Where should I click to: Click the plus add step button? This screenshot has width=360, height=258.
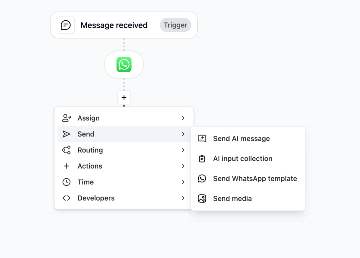click(124, 98)
